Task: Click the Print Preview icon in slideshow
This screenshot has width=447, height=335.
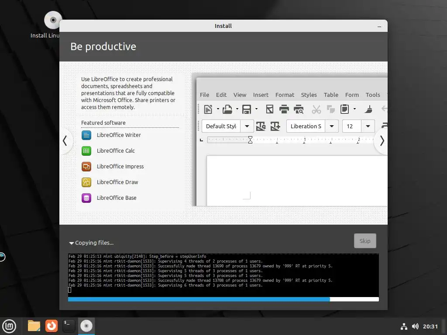Action: pos(299,109)
